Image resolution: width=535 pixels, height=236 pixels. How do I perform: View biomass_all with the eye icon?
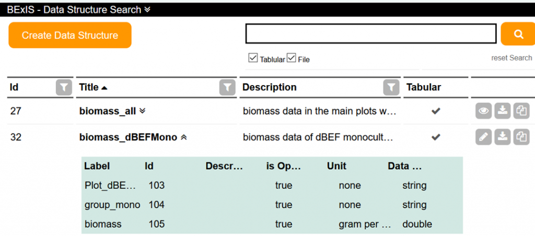pos(483,111)
